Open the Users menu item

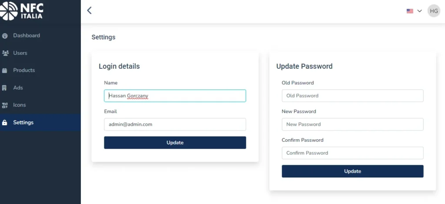point(20,53)
